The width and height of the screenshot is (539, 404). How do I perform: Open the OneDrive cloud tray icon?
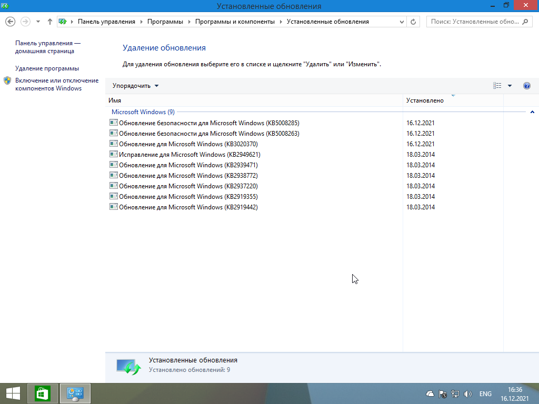click(430, 393)
